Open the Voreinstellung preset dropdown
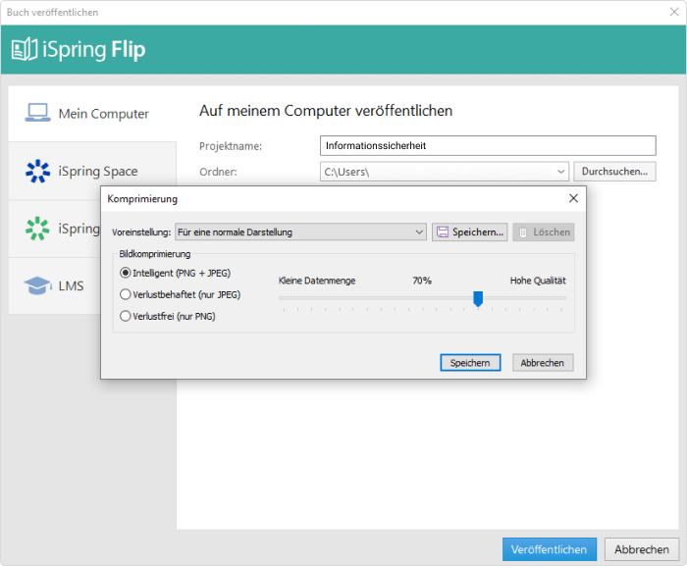The height and width of the screenshot is (566, 687). coord(300,232)
